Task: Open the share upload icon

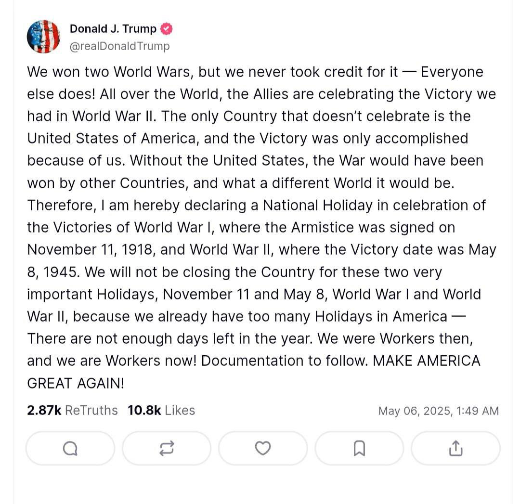Action: 455,449
